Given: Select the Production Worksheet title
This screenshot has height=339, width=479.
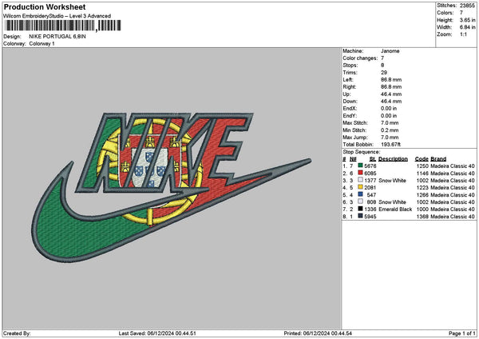Looking at the screenshot, I should click(x=45, y=6).
